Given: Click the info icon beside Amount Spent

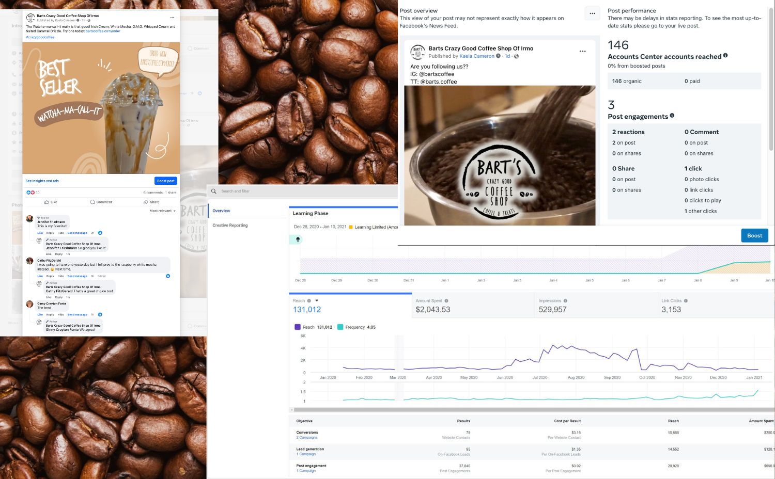Looking at the screenshot, I should click(446, 300).
